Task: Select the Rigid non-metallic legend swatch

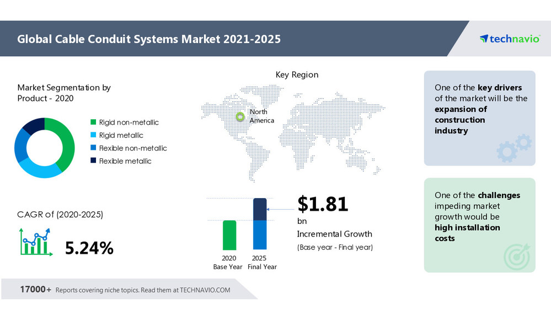Action: click(93, 122)
